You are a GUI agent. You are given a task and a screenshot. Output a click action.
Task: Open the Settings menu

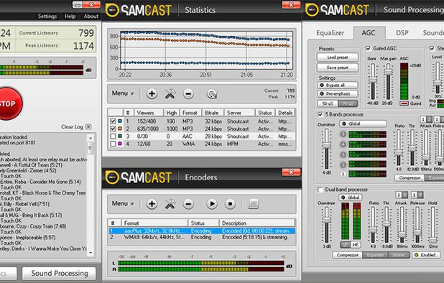pyautogui.click(x=47, y=17)
